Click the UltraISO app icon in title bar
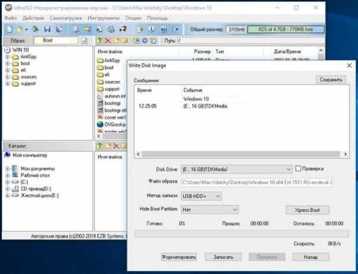Viewport: 358px width, 274px height. (x=8, y=8)
